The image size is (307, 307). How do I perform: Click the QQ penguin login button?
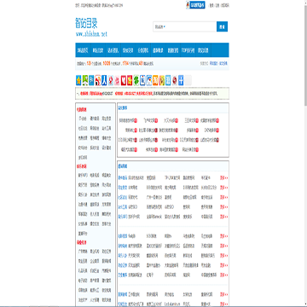[195, 5]
